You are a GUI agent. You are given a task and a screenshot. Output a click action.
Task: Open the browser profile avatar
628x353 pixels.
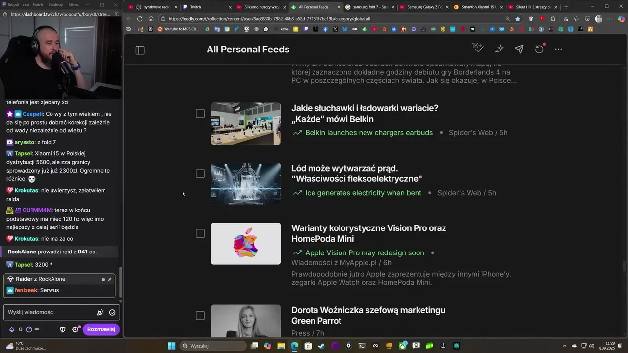pos(599,19)
